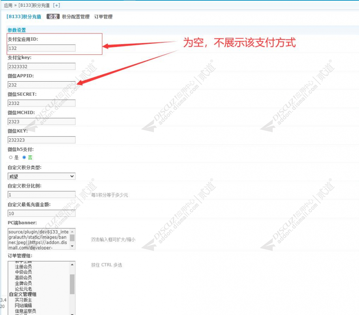Click banner textarea scroll down arrow
The image size is (359, 315).
72,246
